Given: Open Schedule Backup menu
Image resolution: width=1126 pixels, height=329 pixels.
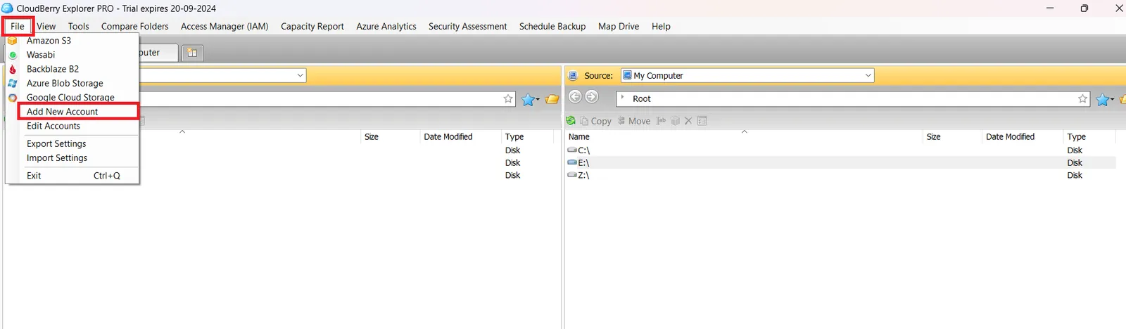Looking at the screenshot, I should (x=552, y=26).
